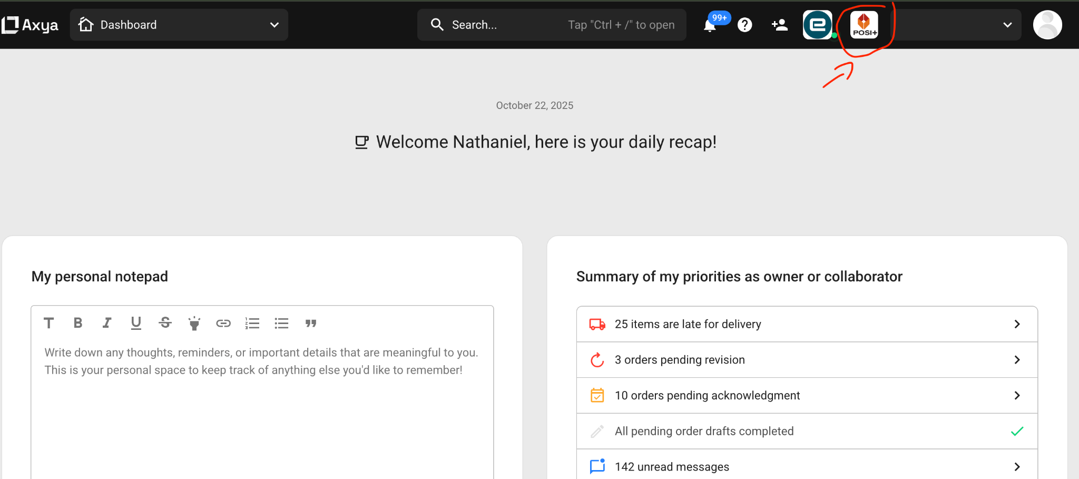Click the Axya logo
1079x479 pixels.
coord(30,25)
